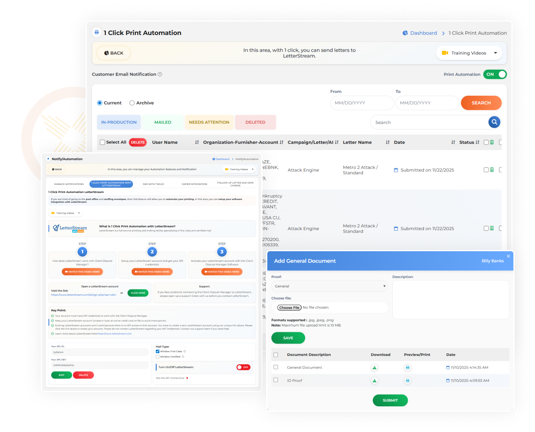This screenshot has height=432, width=535.
Task: Switch to the SMS with Twilio tab
Action: click(x=153, y=184)
